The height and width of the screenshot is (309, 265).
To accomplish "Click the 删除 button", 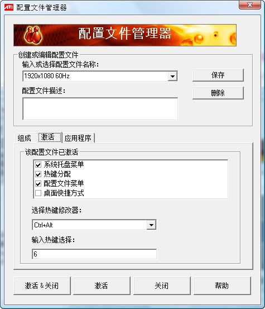I will (218, 93).
